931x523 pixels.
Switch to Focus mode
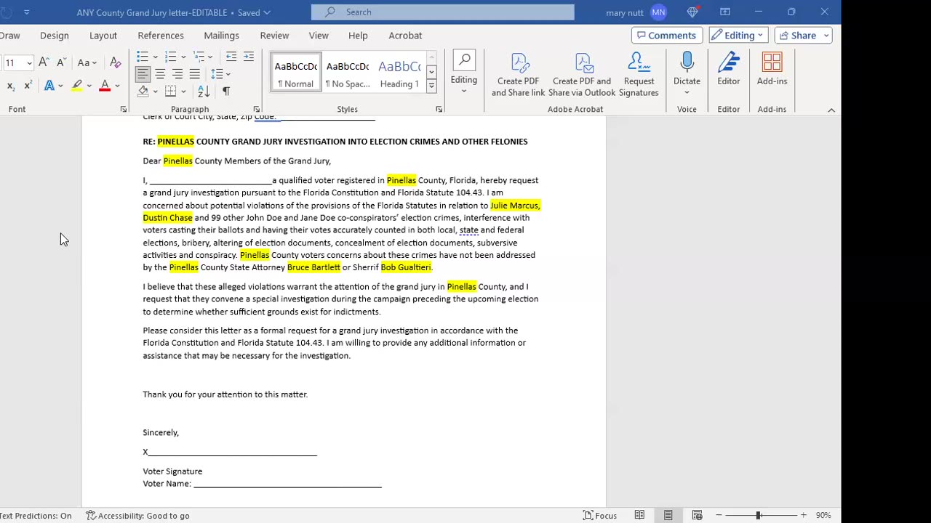point(600,515)
